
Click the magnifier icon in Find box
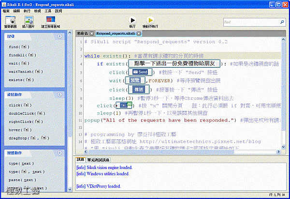282,22
